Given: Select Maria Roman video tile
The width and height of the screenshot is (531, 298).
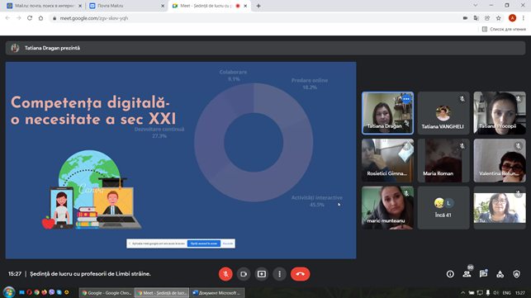Looking at the screenshot, I should 443,160.
